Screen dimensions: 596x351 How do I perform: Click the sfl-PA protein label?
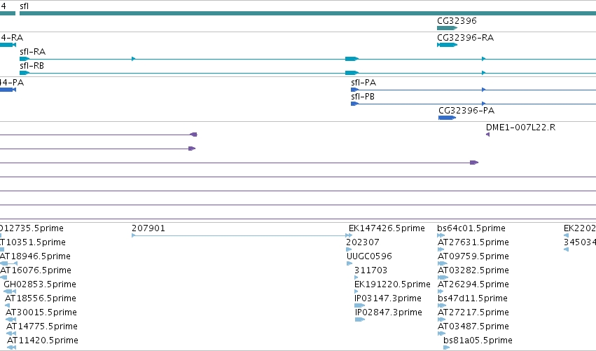(x=363, y=83)
